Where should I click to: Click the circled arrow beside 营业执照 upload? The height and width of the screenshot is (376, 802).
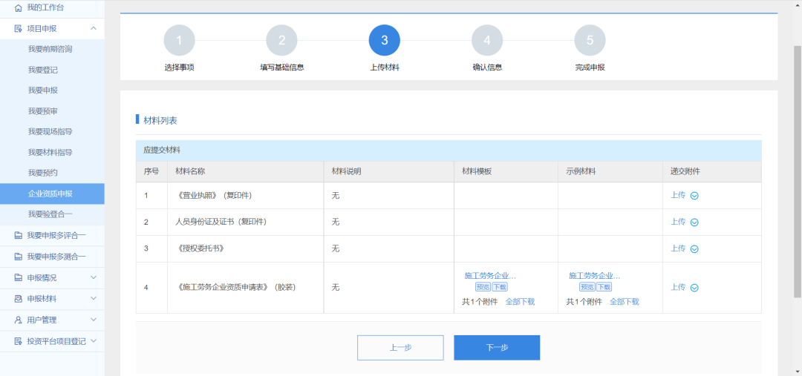(694, 196)
